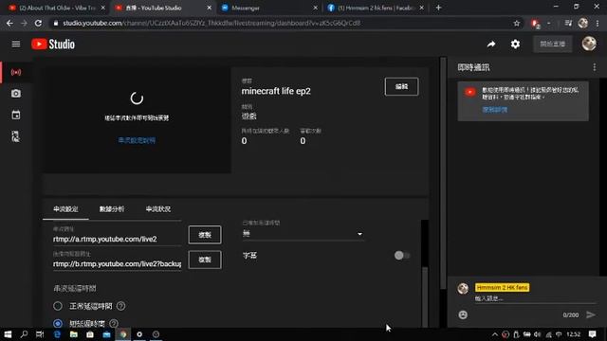Open the emoji picker in chat
607x341 pixels.
coord(463,314)
